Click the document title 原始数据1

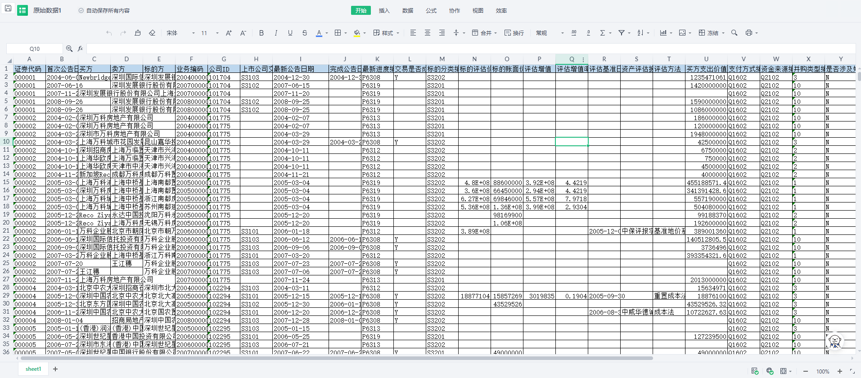click(47, 10)
